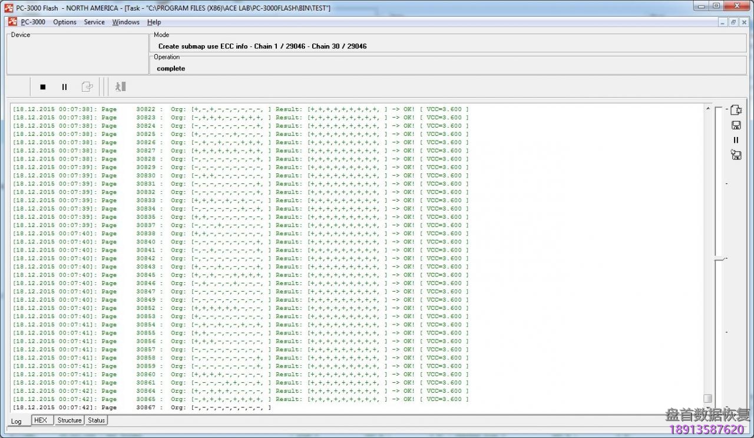Click the log scrollbar up arrow

click(x=707, y=109)
